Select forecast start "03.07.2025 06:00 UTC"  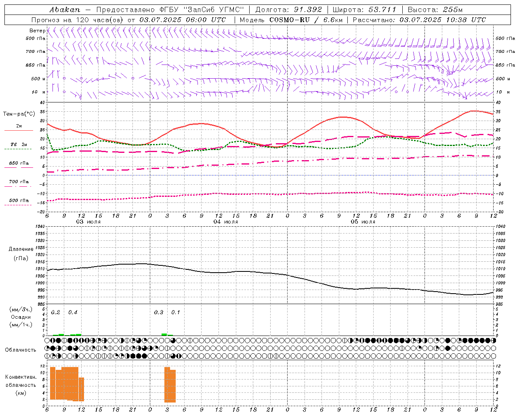(x=183, y=20)
